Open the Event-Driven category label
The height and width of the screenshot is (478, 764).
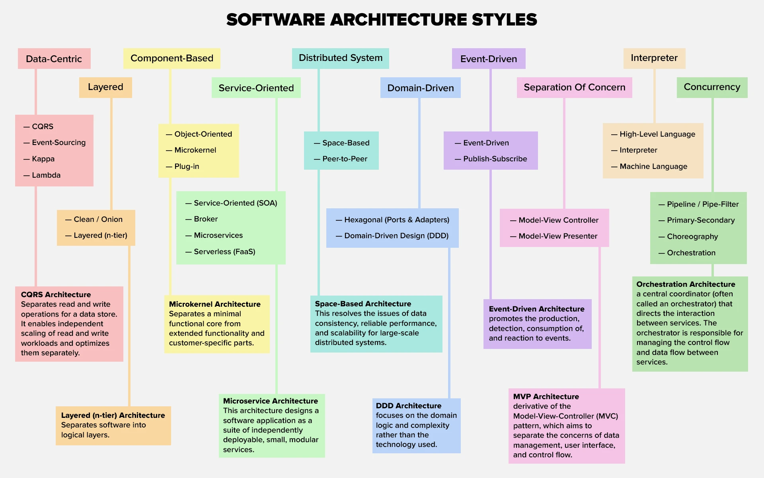click(488, 59)
